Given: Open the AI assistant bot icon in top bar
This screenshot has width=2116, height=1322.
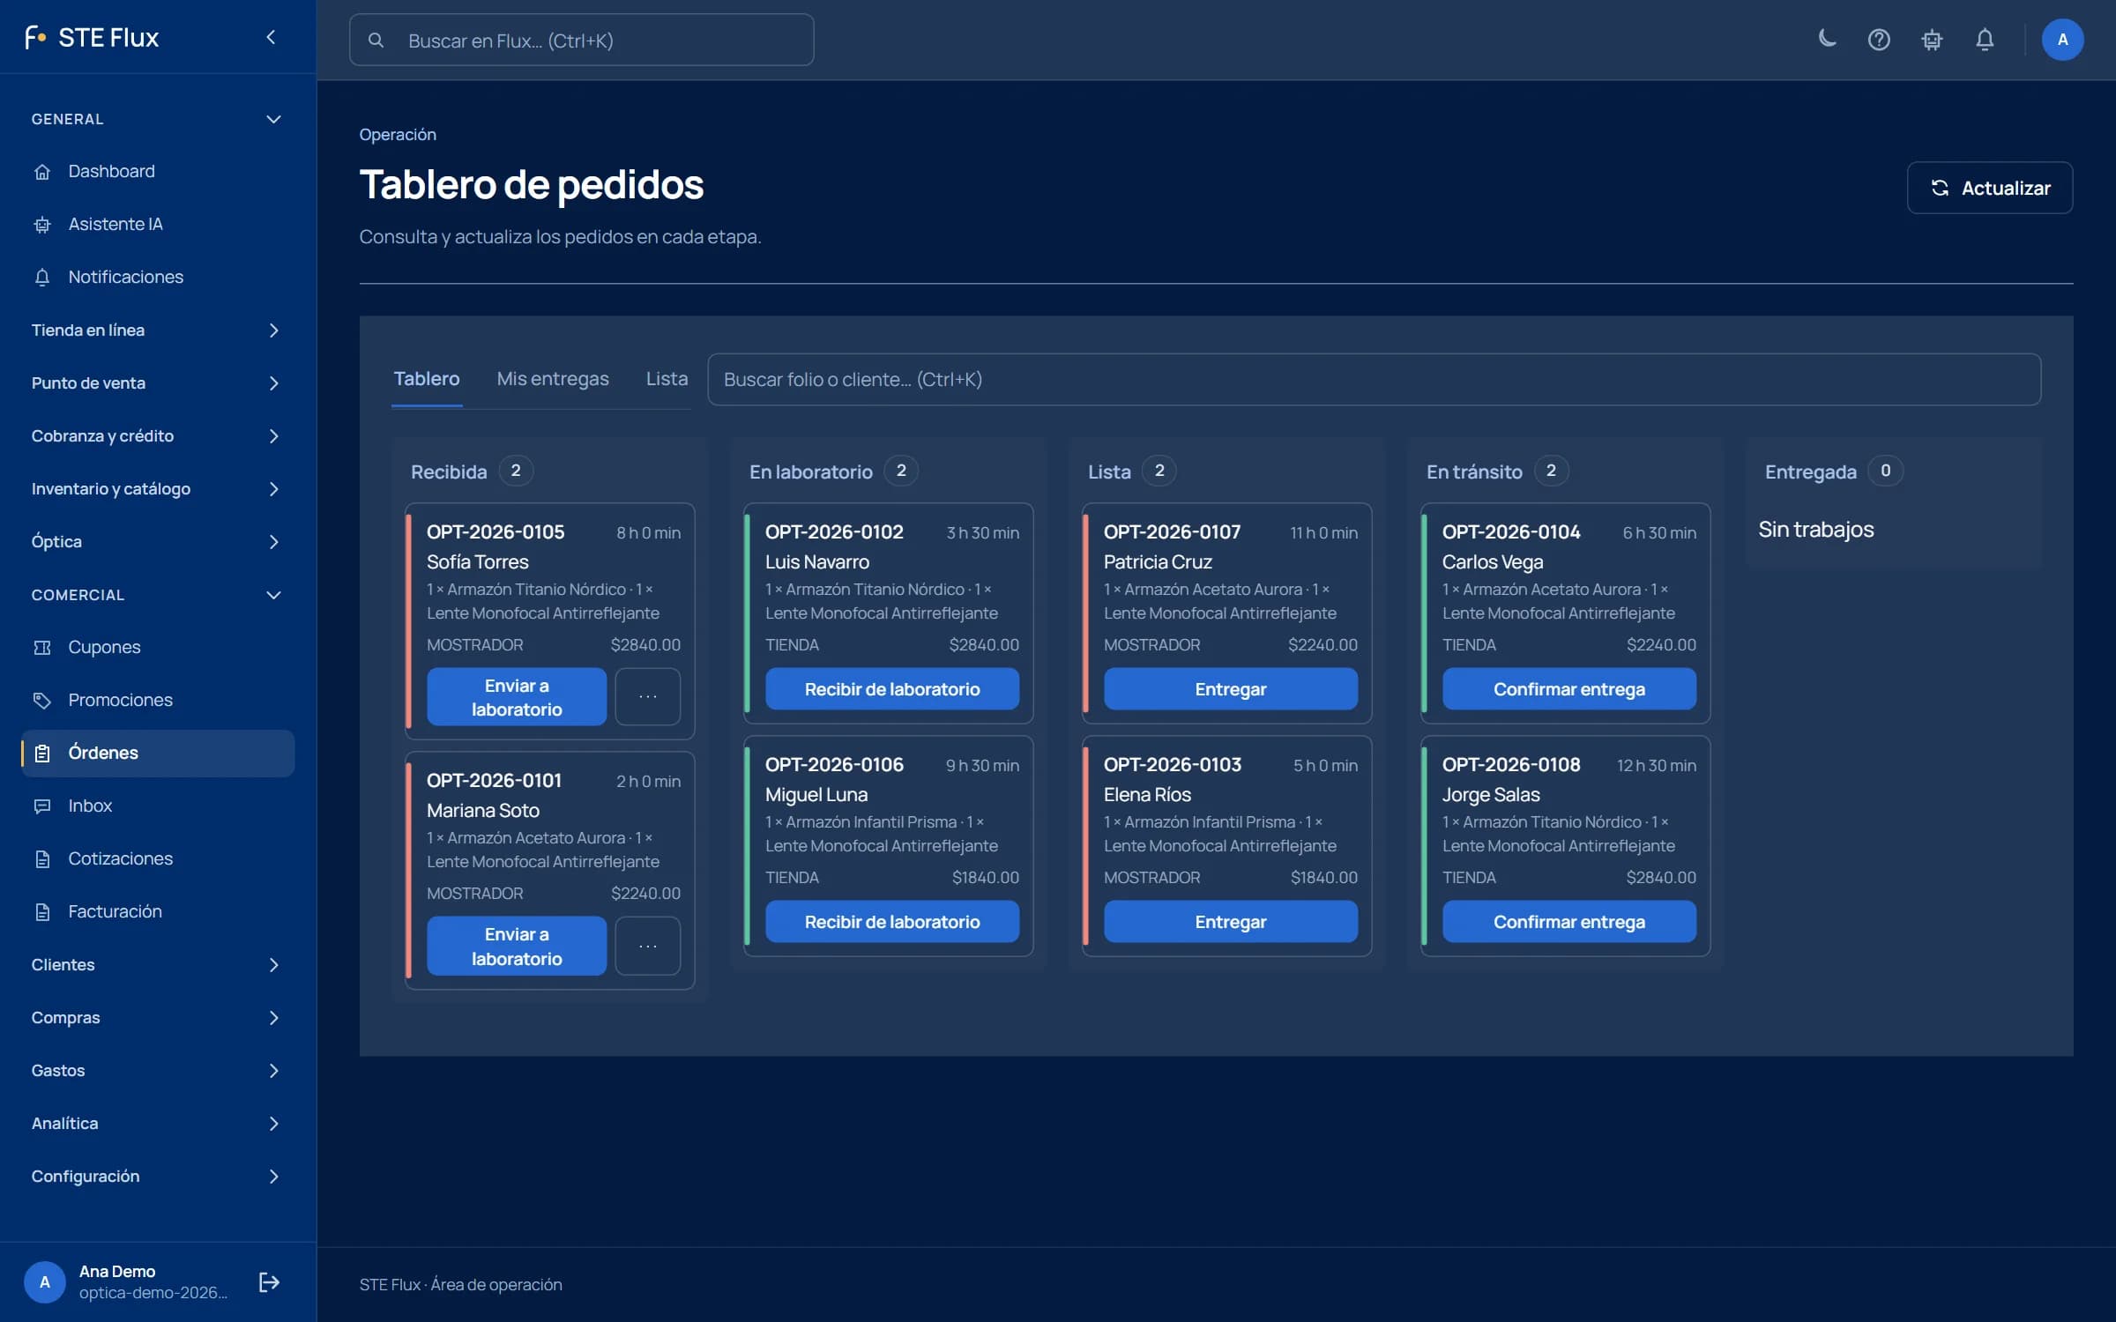Looking at the screenshot, I should [1932, 39].
